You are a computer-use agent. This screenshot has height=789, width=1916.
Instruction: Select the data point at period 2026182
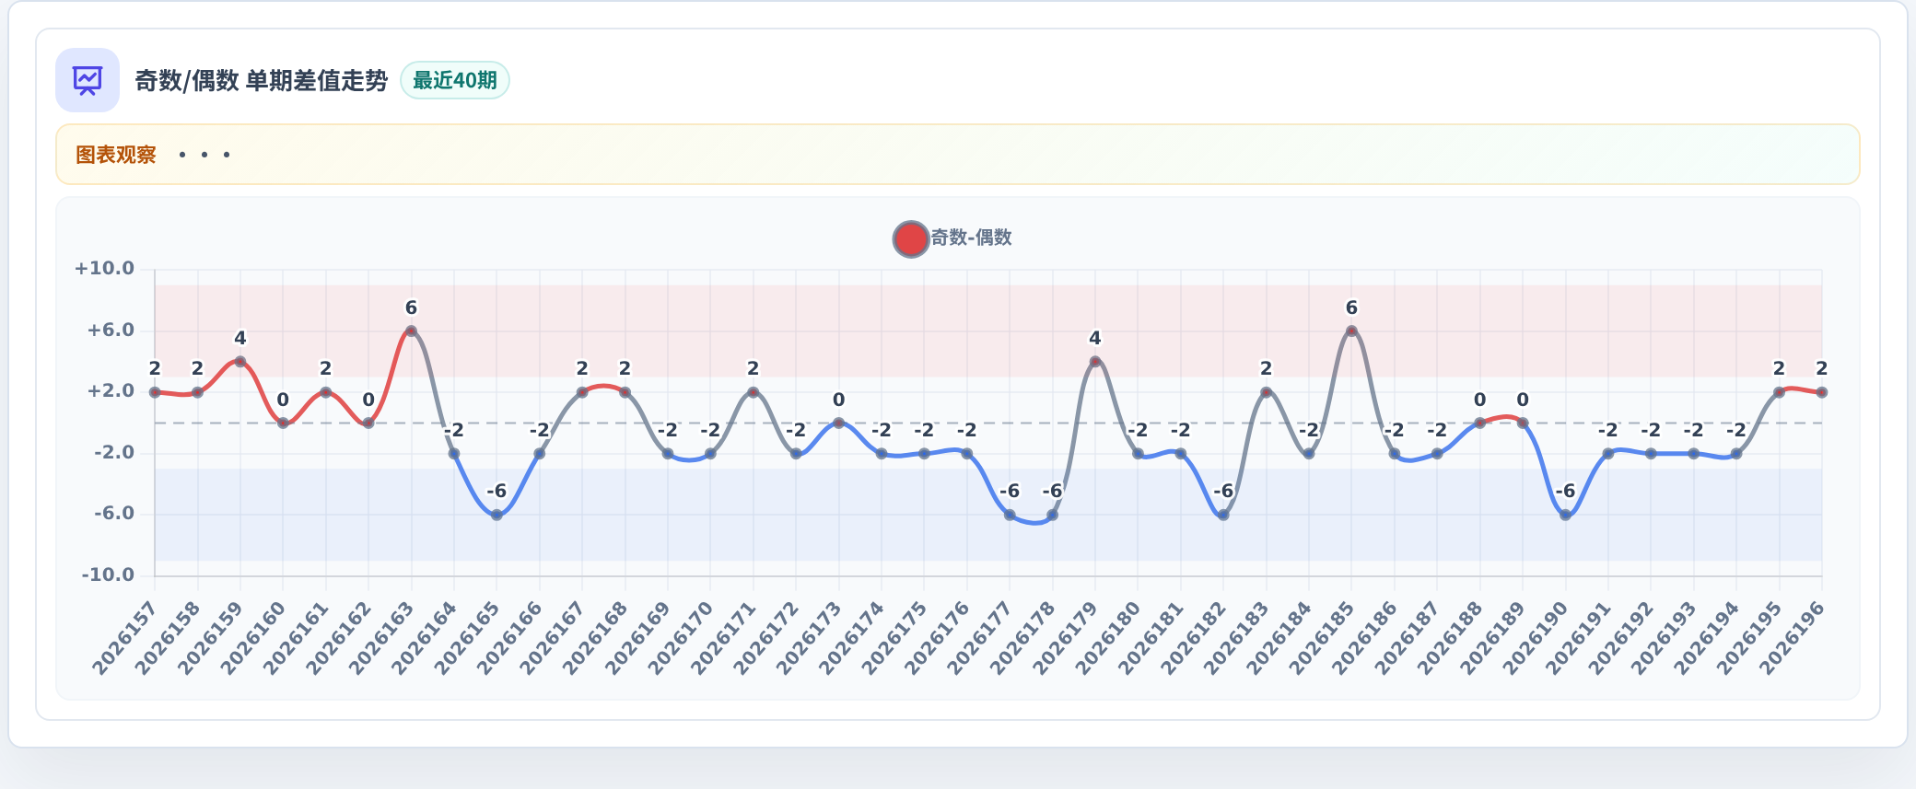[1223, 516]
